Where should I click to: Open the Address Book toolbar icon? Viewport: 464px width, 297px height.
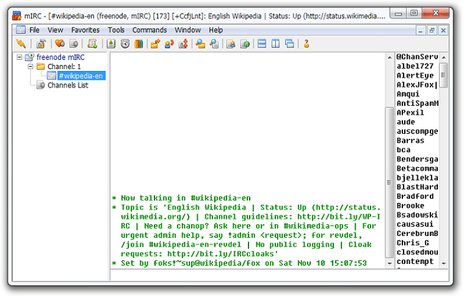pos(111,44)
